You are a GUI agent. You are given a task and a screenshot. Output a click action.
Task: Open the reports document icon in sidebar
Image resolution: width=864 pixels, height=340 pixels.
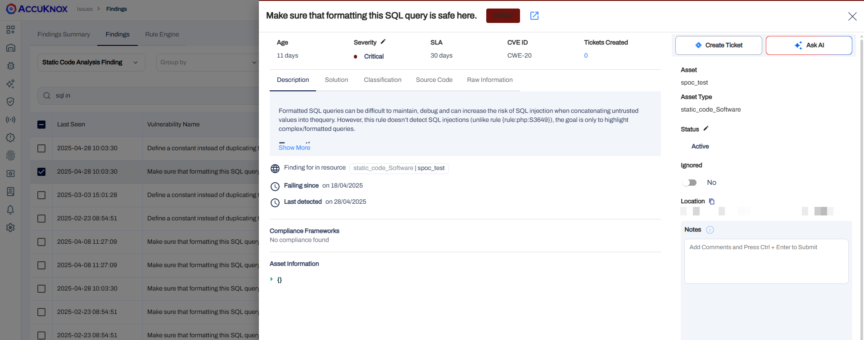pos(10,192)
